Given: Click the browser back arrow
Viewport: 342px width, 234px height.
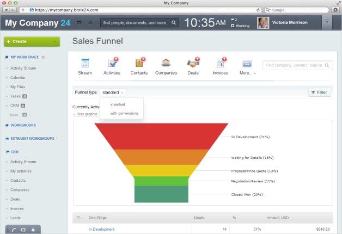Looking at the screenshot, I should coord(6,10).
